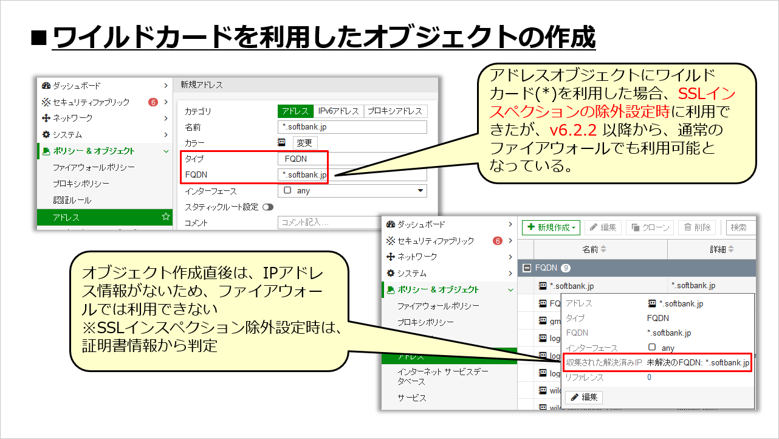Screen dimensions: 779x439
Task: Expand ダッシュボード chevron in New Address sidebar
Action: (166, 86)
